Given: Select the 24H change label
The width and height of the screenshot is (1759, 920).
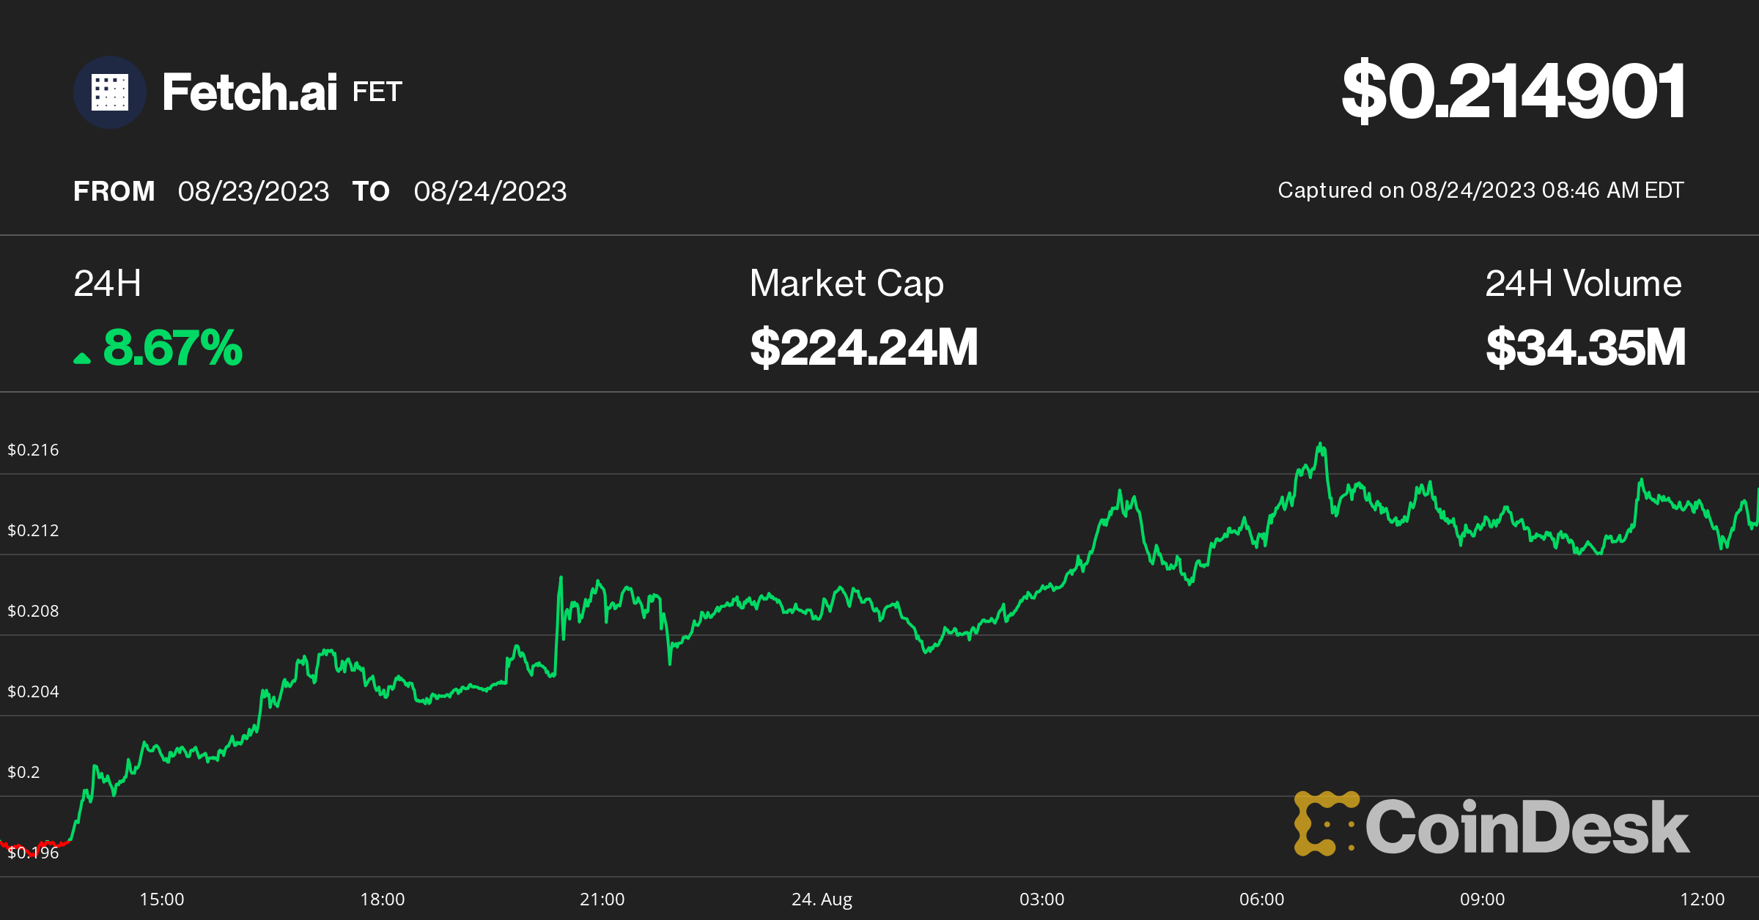Looking at the screenshot, I should pyautogui.click(x=108, y=283).
